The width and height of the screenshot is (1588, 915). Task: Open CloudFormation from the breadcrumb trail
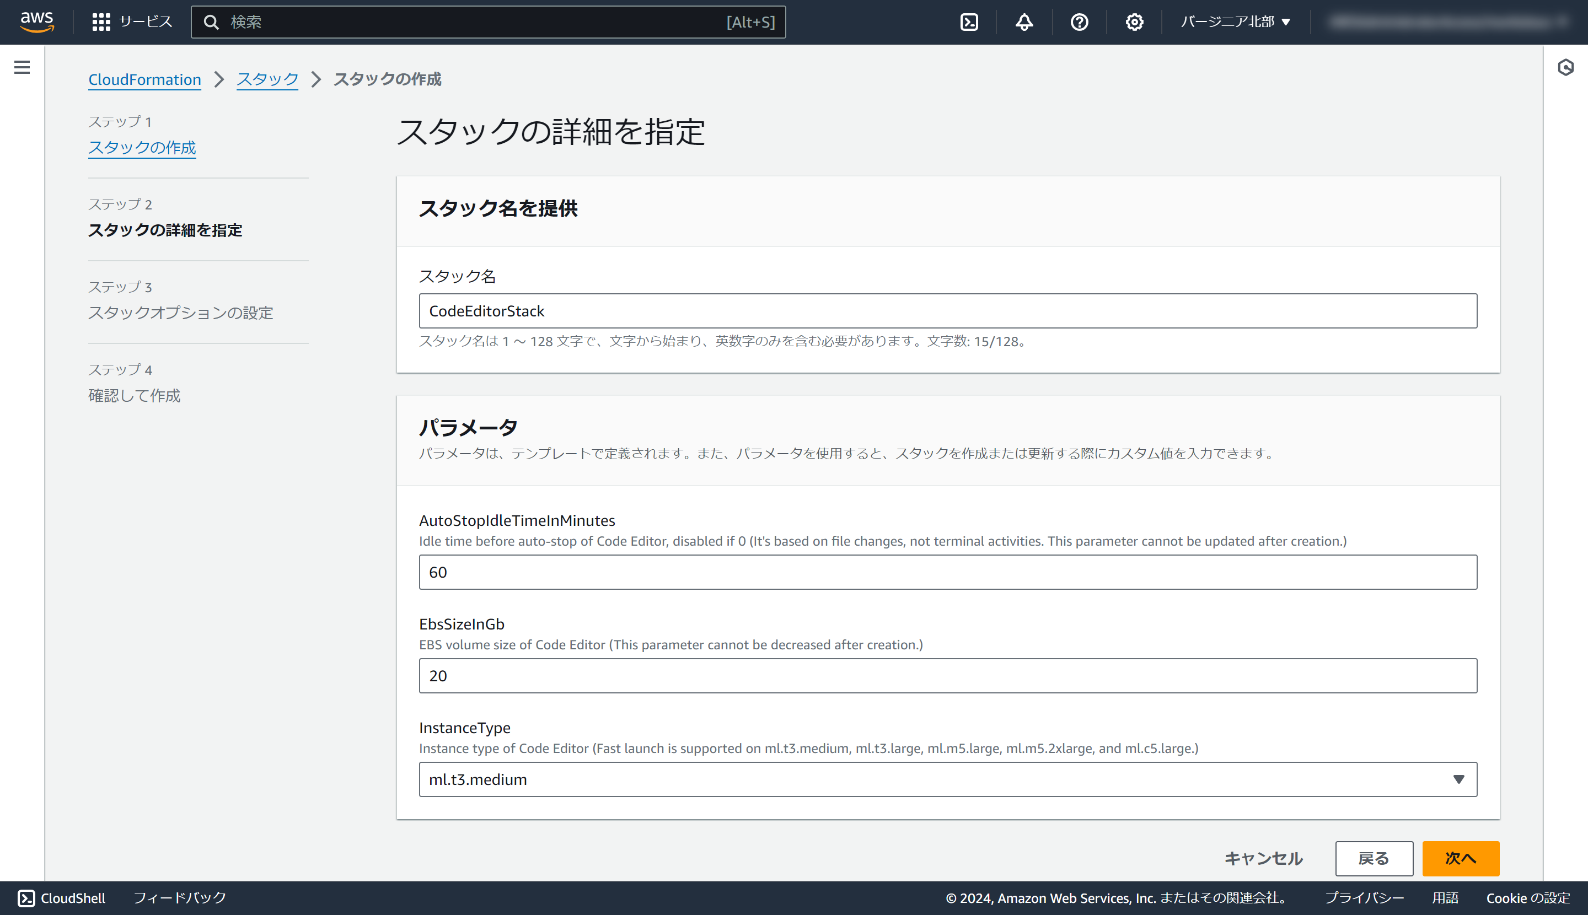pos(144,79)
